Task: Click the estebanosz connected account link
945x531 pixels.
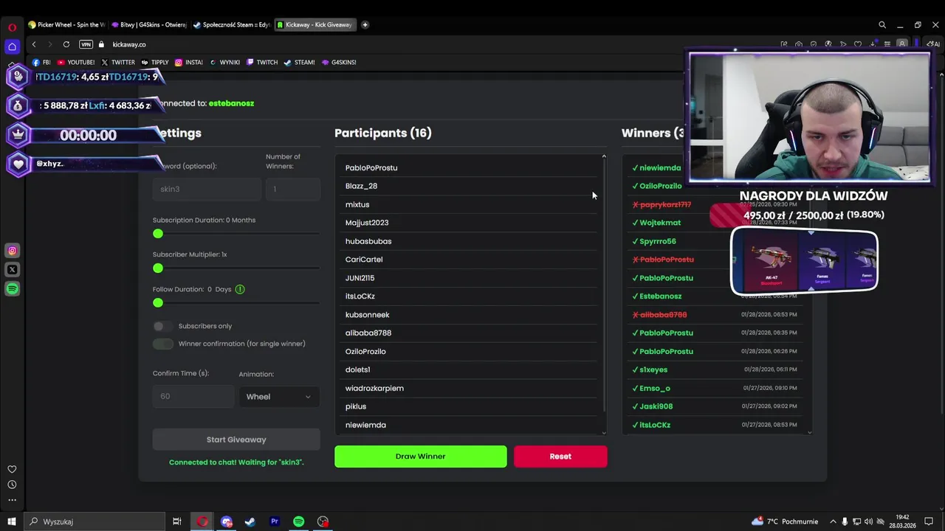Action: pos(231,103)
